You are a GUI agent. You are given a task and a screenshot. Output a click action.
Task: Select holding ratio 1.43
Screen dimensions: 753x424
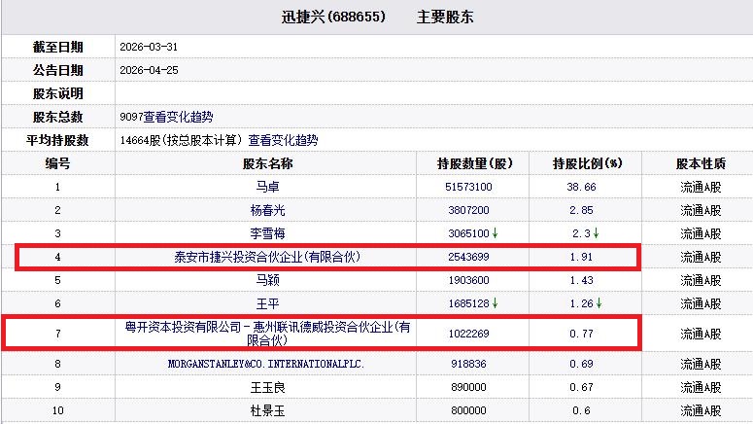pos(581,280)
